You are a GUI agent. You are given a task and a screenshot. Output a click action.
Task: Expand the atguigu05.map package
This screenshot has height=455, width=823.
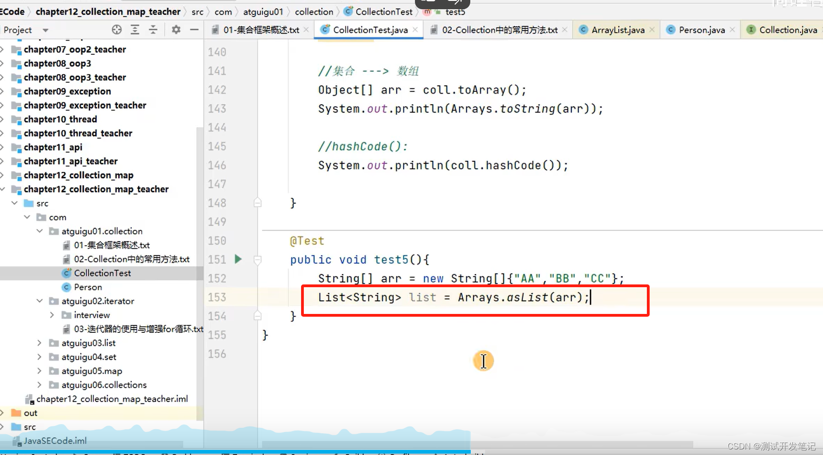[x=40, y=371]
